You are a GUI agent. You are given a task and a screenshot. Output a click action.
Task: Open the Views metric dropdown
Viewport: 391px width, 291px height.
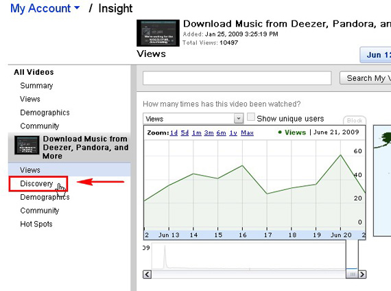click(193, 119)
